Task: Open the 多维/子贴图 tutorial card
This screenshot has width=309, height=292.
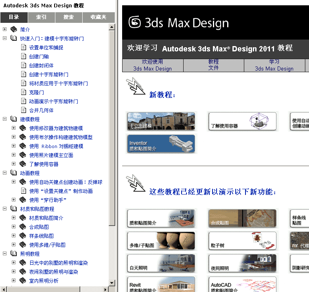Action: (x=161, y=241)
